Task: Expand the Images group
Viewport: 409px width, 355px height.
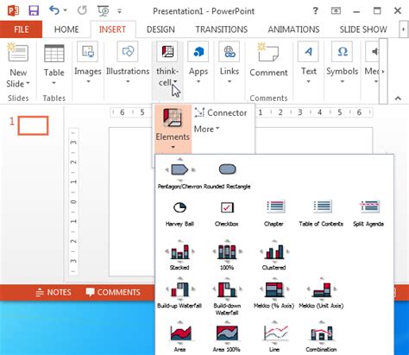Action: [x=88, y=63]
